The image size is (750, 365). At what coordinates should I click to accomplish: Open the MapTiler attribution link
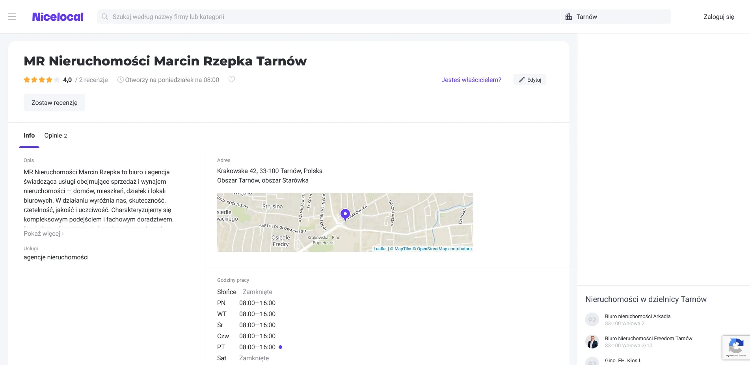point(401,249)
